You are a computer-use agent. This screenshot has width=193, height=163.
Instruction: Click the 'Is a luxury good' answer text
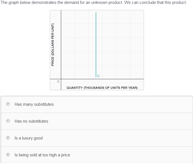click(29, 138)
